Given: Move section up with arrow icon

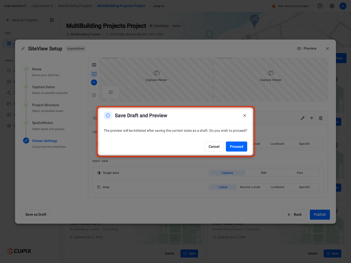Looking at the screenshot, I should [312, 118].
